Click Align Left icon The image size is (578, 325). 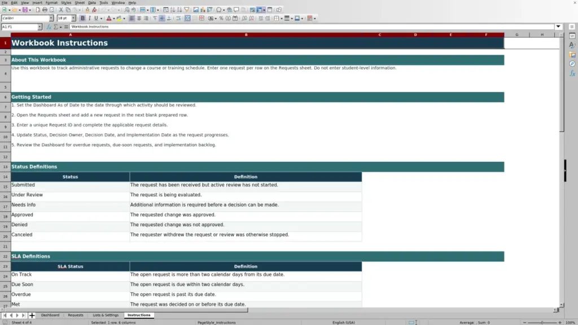point(132,18)
